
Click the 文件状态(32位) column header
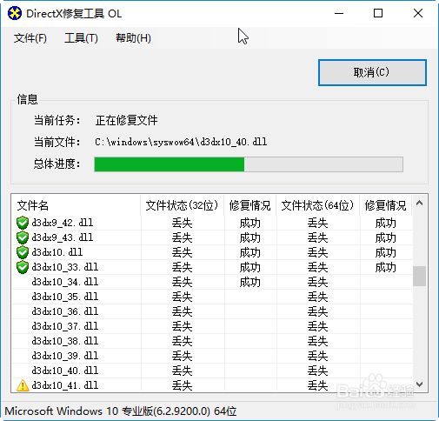coord(182,205)
